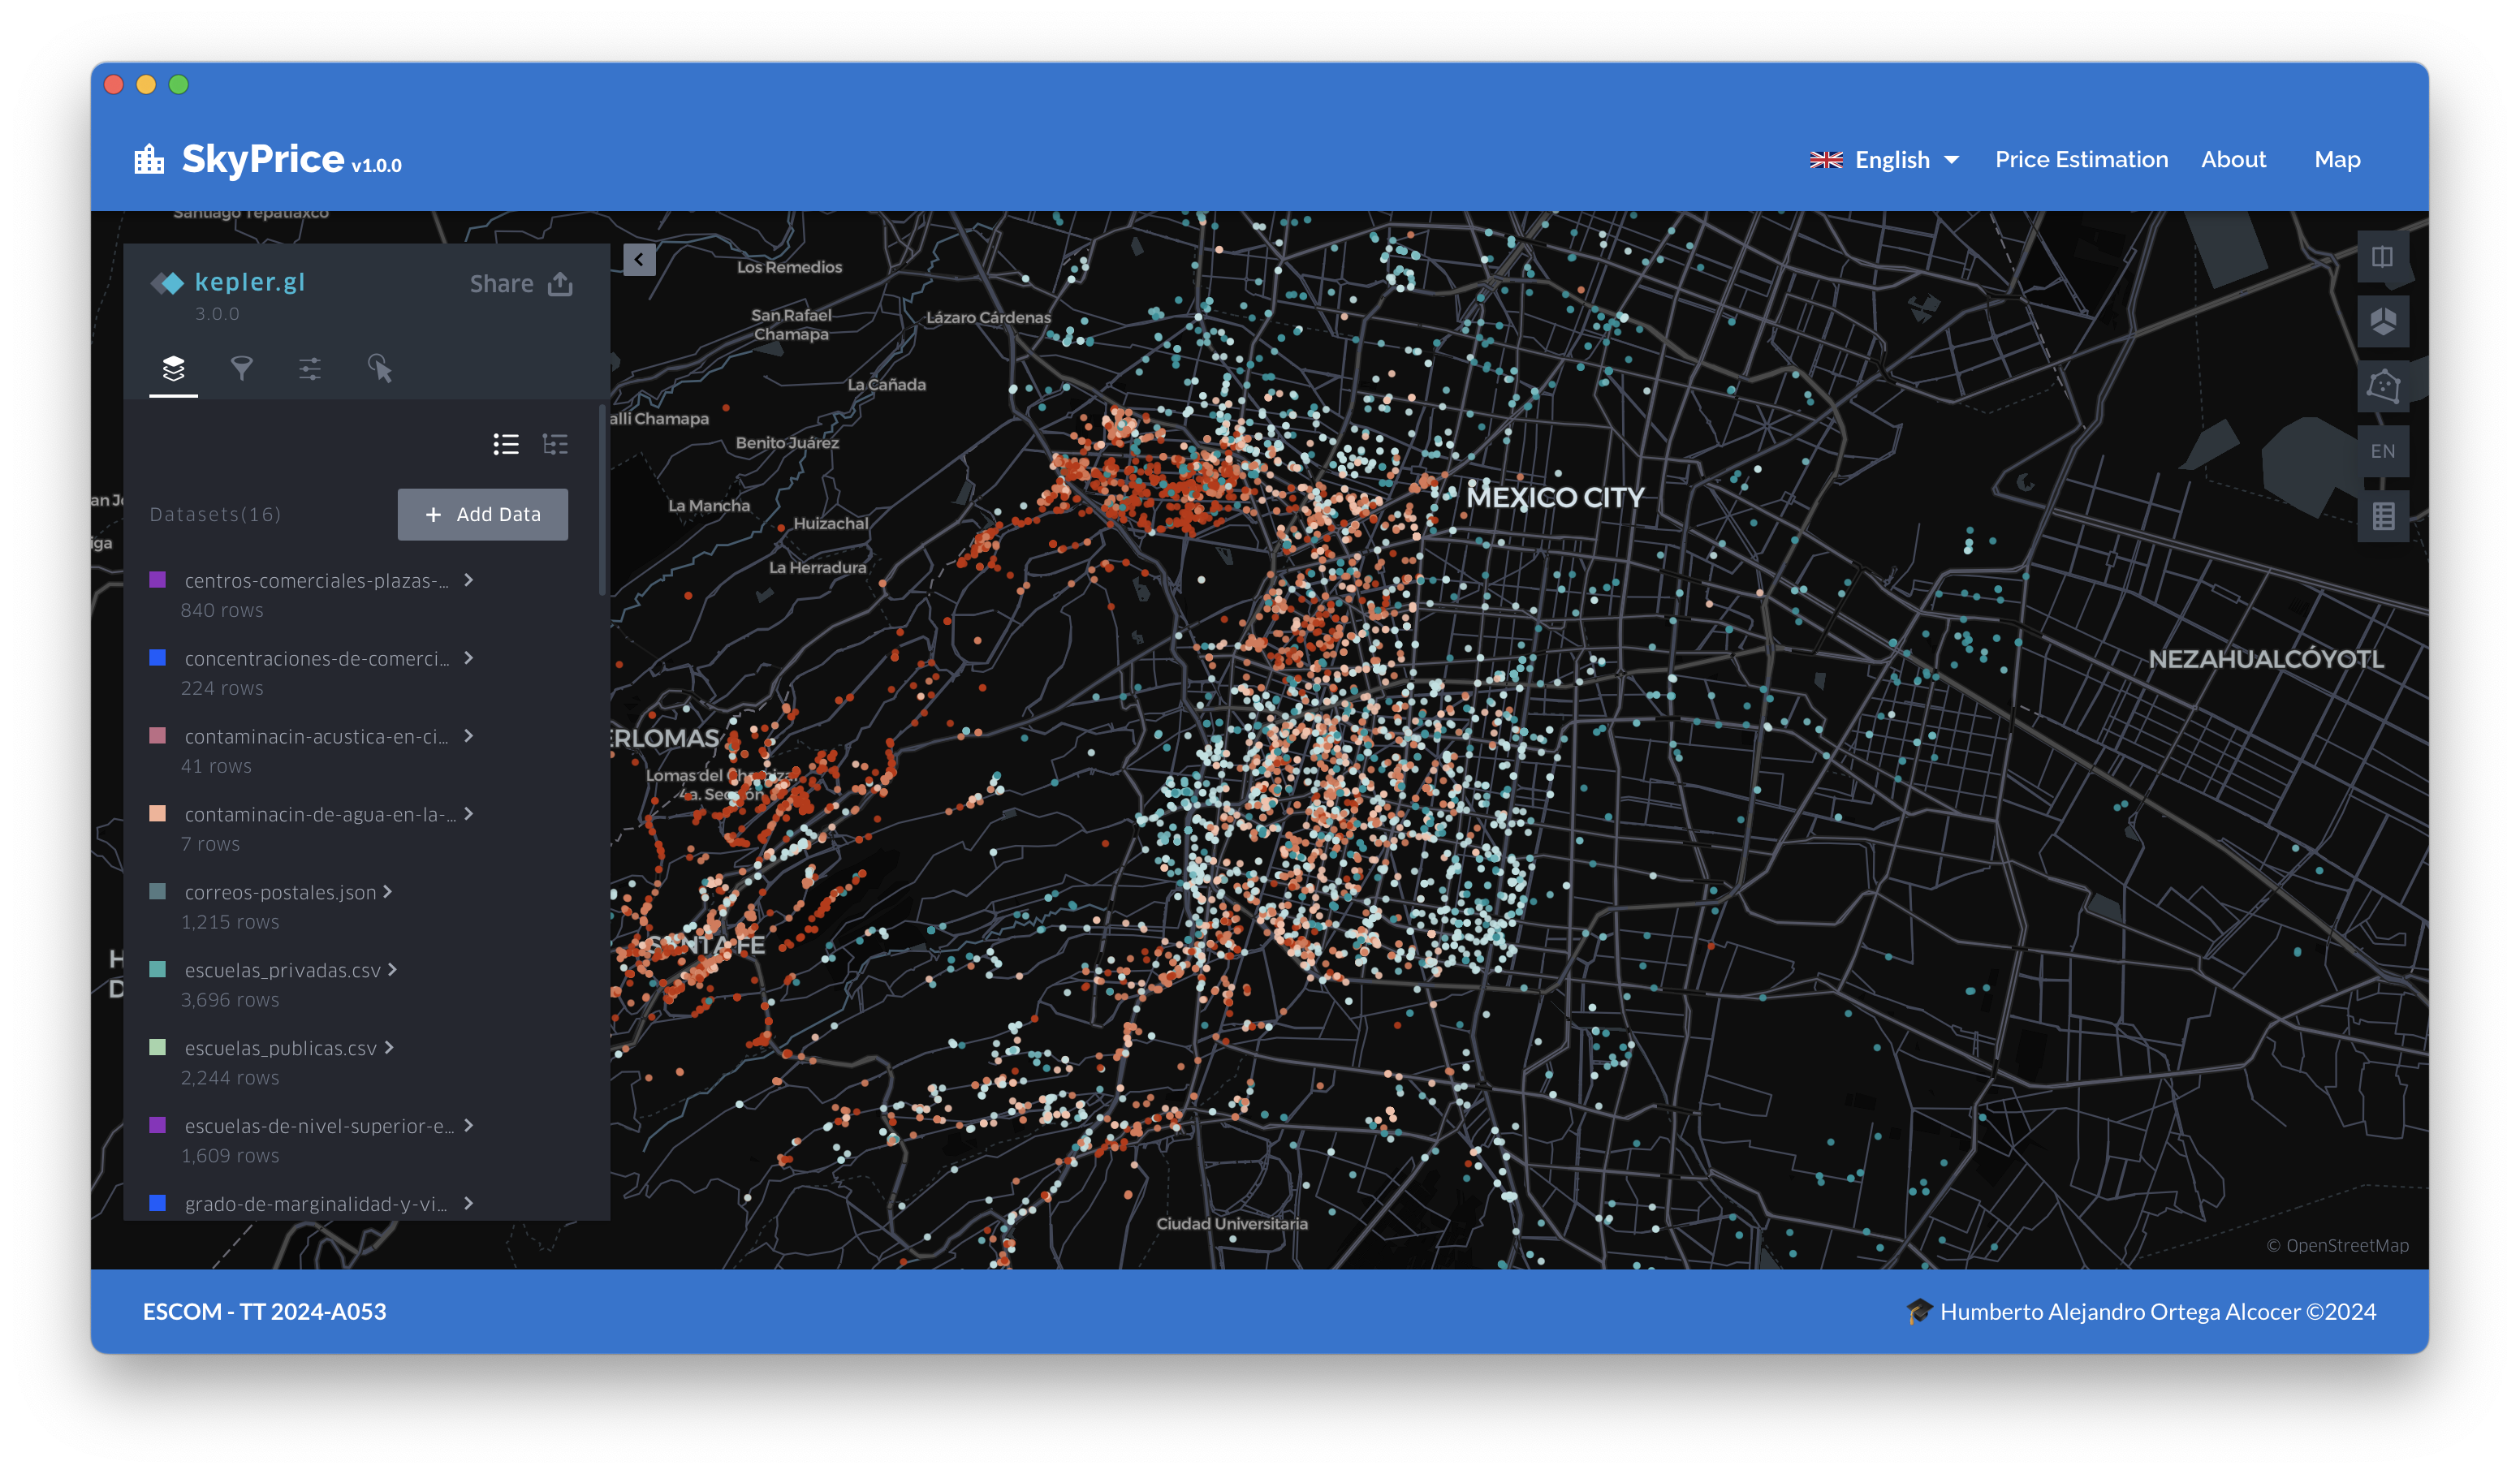The image size is (2520, 1474).
Task: Click green swatch of escuelas_publicas.csv
Action: point(157,1047)
